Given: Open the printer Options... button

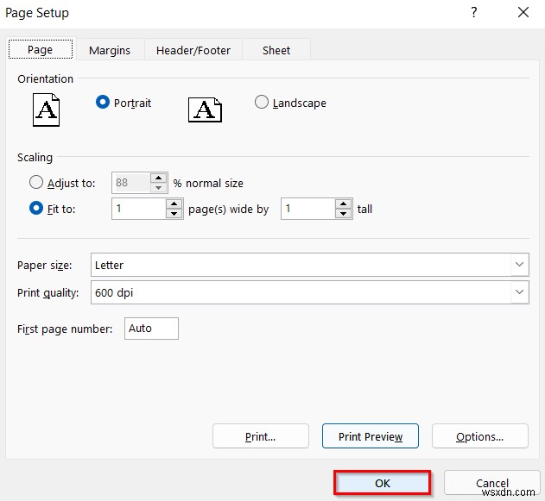Looking at the screenshot, I should [480, 436].
